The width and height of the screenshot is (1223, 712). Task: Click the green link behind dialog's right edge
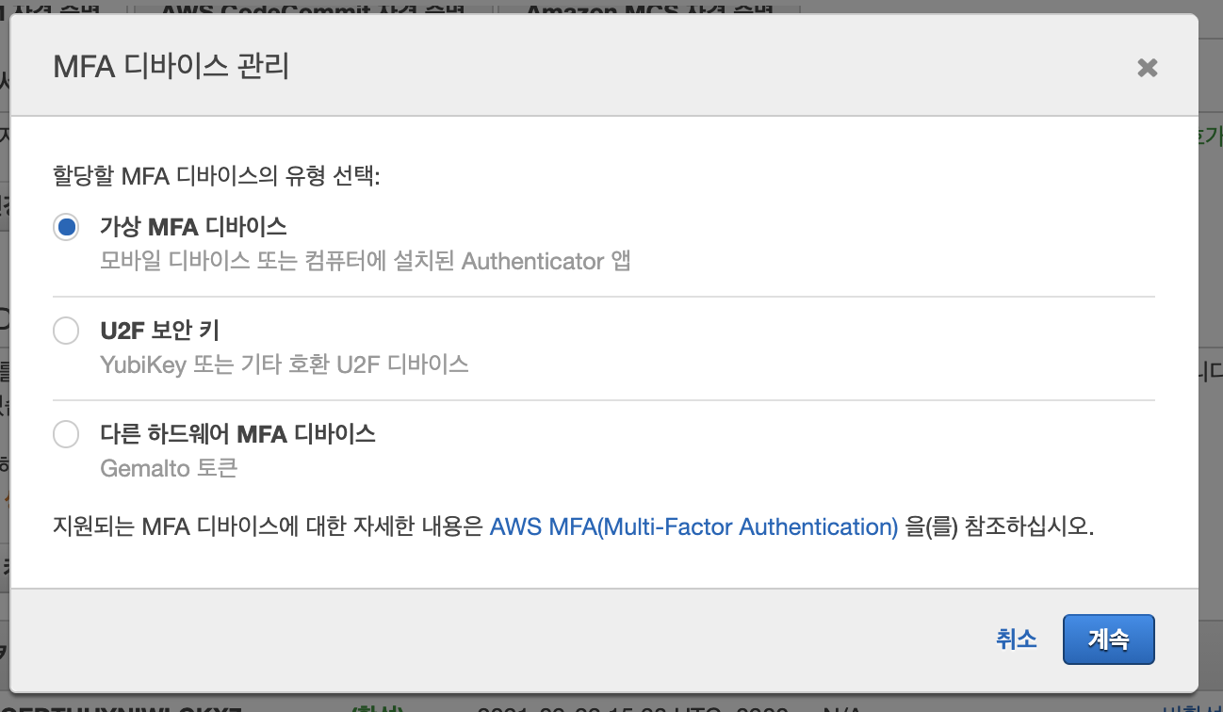[1210, 138]
